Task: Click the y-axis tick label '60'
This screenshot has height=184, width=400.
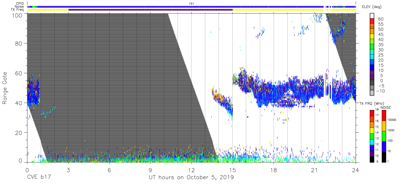Action: [19, 73]
